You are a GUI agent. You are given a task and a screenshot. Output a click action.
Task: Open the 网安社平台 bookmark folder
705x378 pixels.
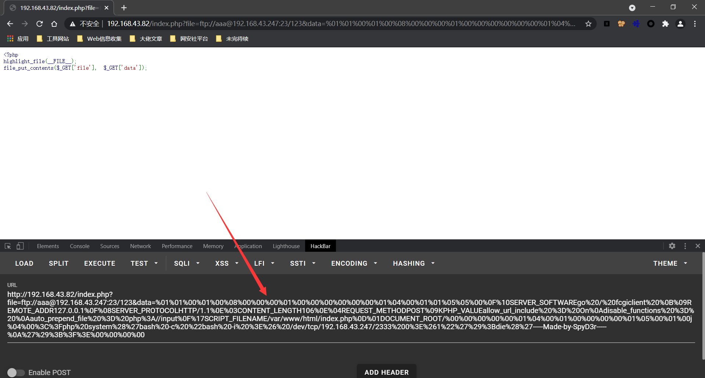click(x=189, y=39)
